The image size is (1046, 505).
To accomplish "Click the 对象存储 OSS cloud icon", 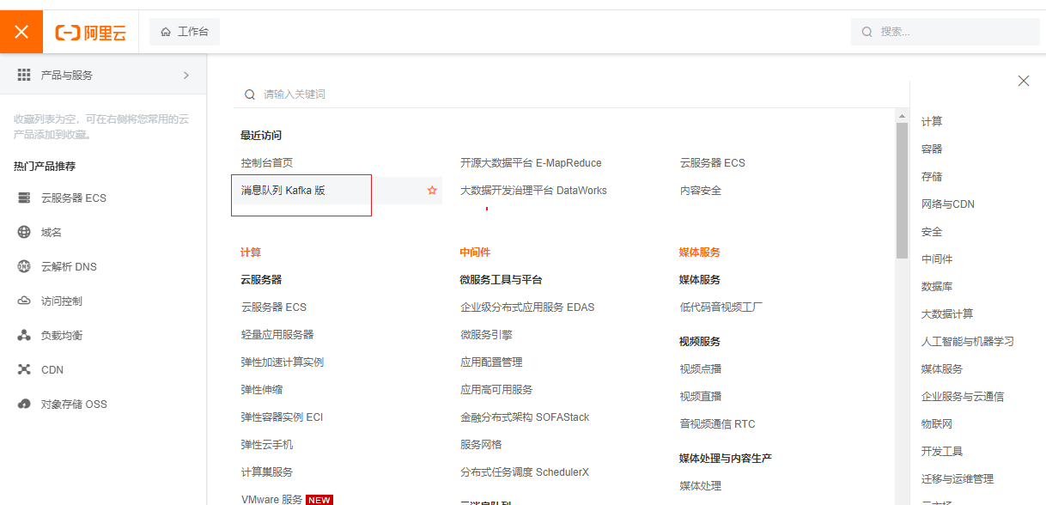I will coord(24,405).
